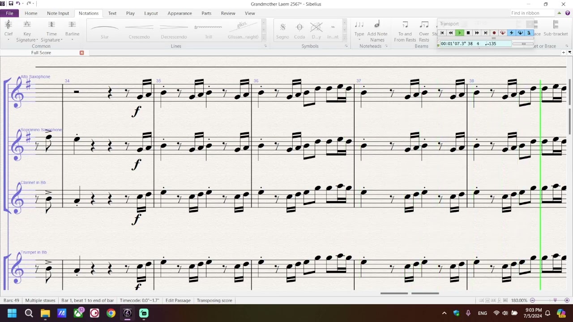Viewport: 573px width, 322px height.
Task: Open the Review ribbon tab
Action: (228, 13)
